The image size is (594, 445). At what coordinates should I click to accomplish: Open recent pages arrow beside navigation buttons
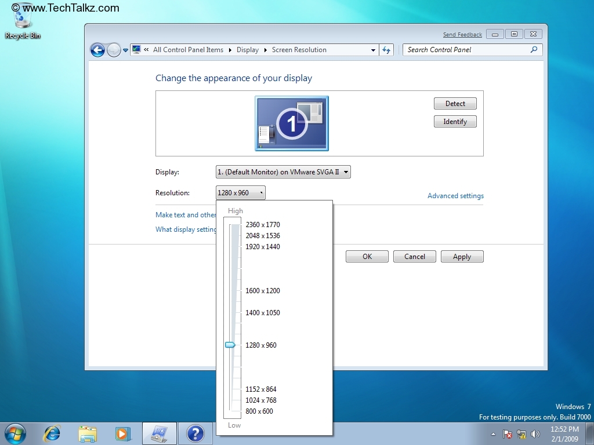[x=125, y=50]
